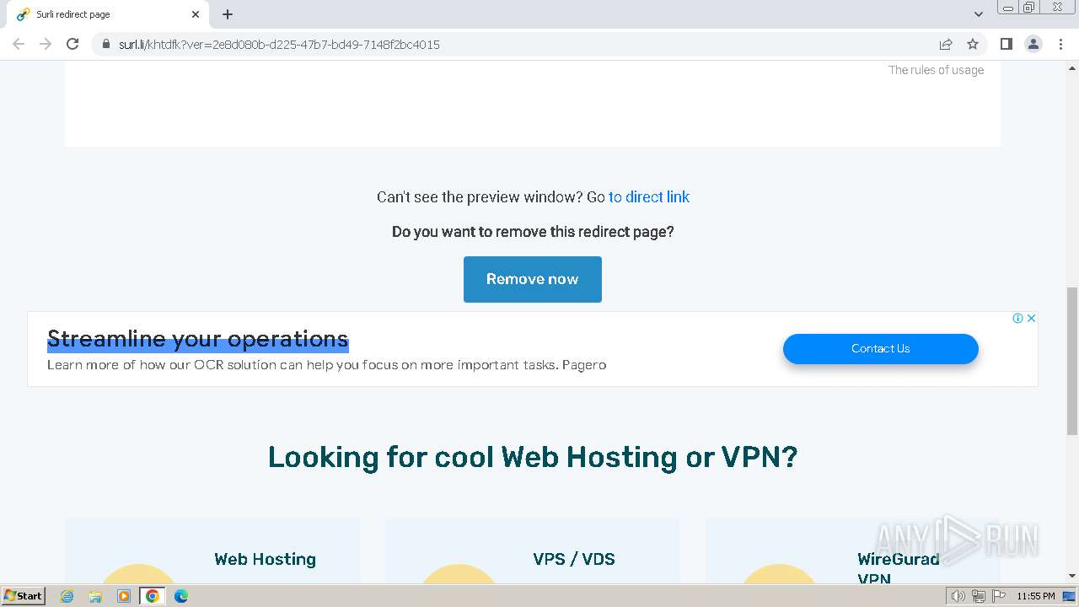Select the Surli redirect page tab
The image size is (1079, 607).
point(101,14)
